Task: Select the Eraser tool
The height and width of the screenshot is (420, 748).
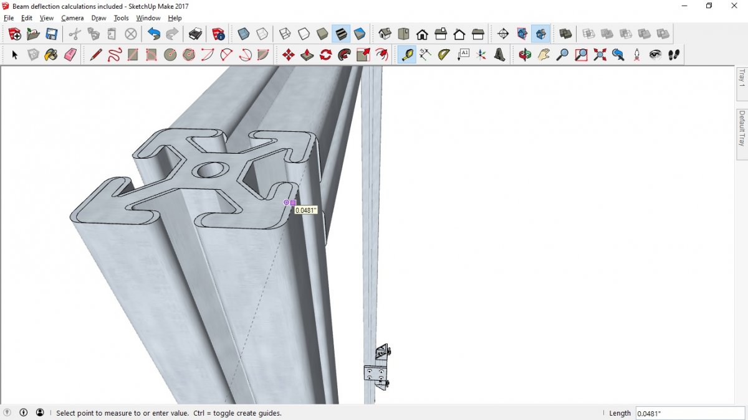Action: pos(70,55)
